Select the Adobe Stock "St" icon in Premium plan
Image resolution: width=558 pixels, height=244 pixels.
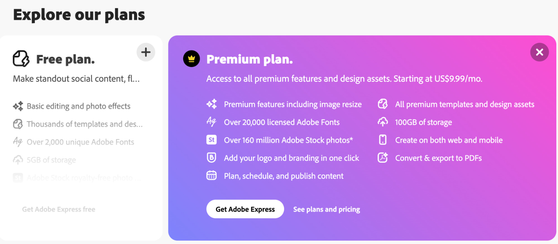pos(211,140)
